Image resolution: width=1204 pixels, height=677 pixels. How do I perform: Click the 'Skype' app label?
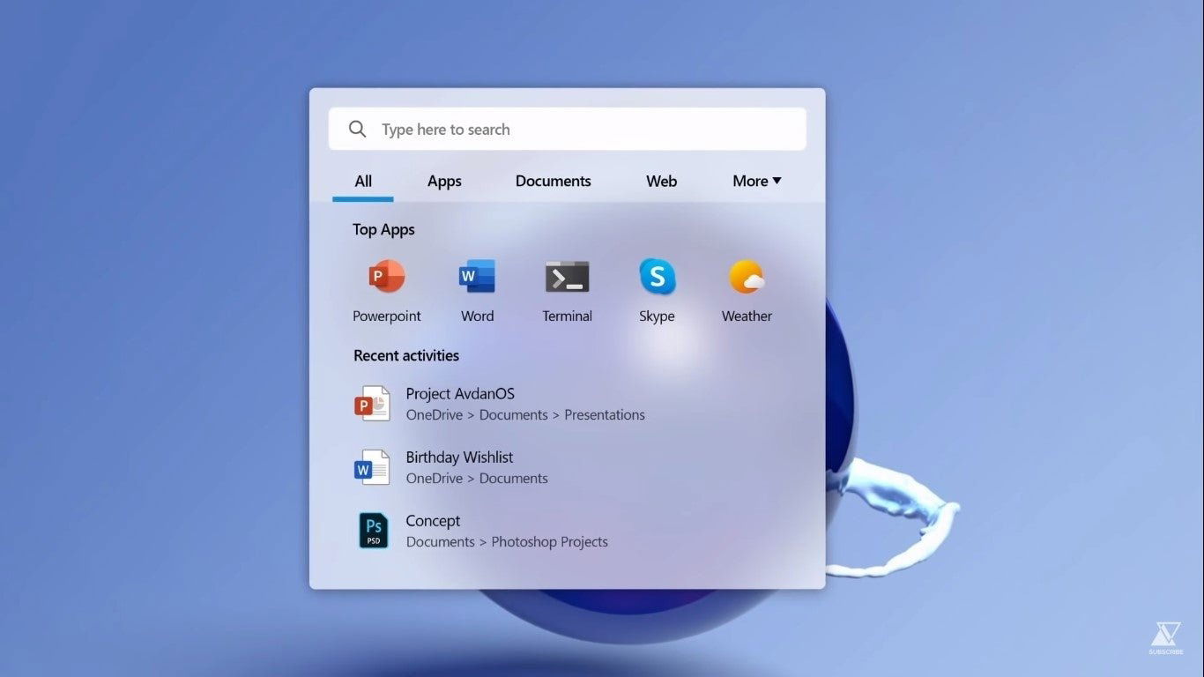[x=657, y=316]
